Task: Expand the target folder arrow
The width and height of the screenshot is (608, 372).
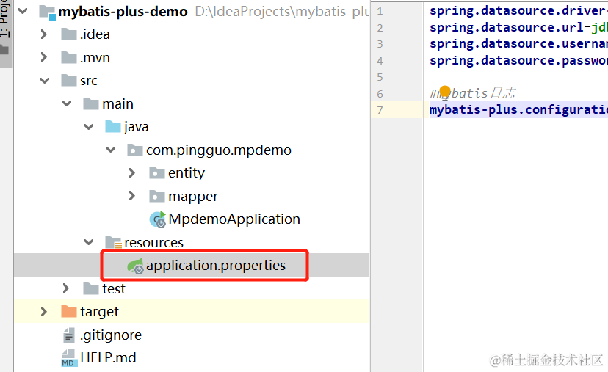Action: click(44, 312)
